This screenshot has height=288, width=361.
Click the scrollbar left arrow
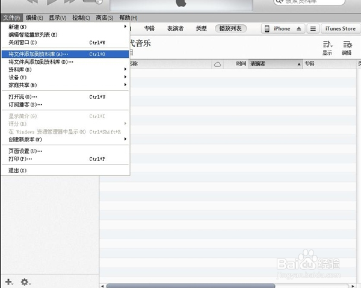(102, 286)
